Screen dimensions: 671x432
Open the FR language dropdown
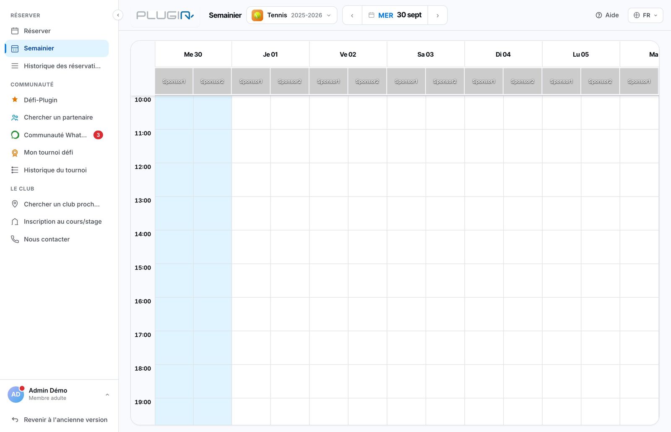[x=645, y=15]
